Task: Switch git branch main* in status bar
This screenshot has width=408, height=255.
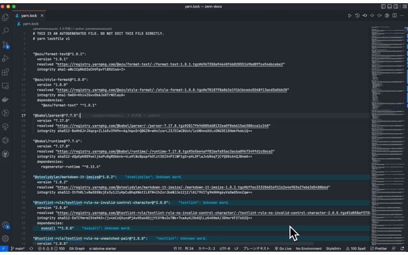Action: 18,249
